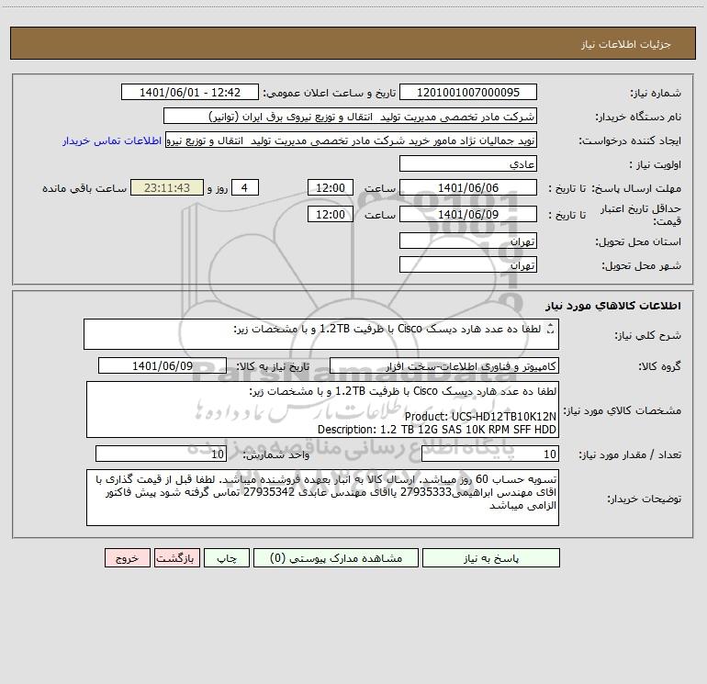Click the جزئیات اطلاعات نیاز header title
Image resolution: width=707 pixels, height=684 pixels.
626,44
